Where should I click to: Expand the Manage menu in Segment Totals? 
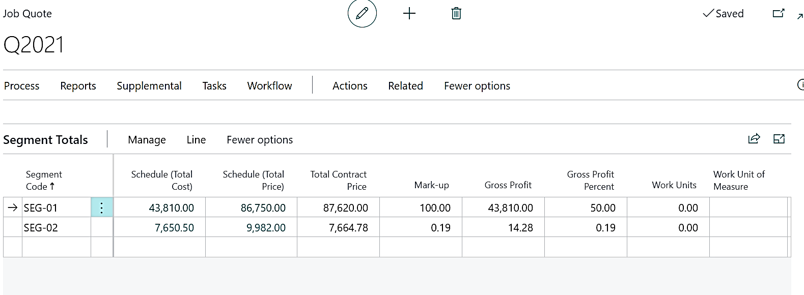pos(147,140)
